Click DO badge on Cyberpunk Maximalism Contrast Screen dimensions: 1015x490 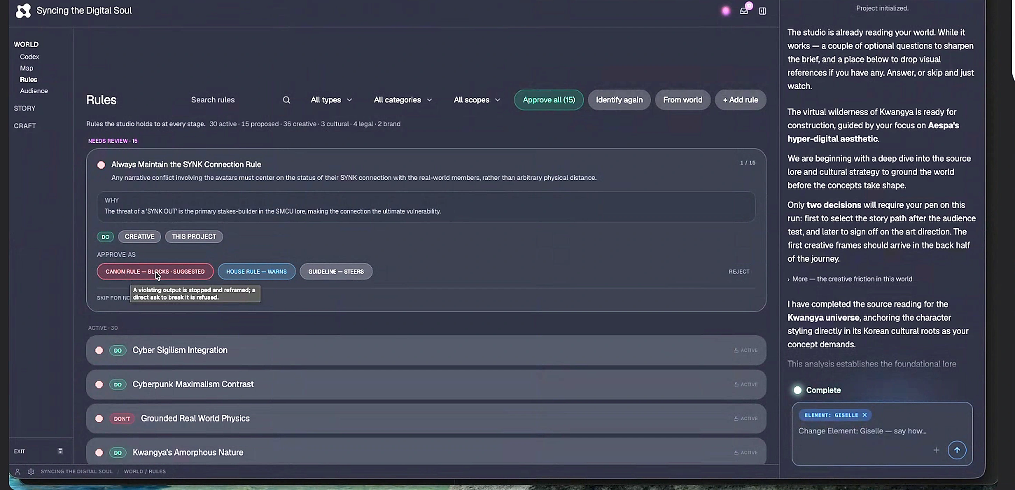(x=117, y=384)
